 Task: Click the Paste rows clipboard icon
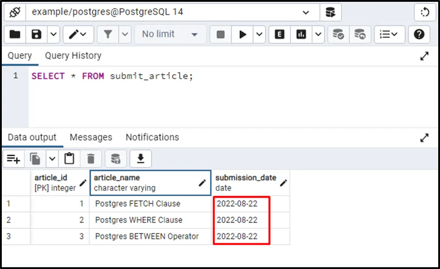pos(69,158)
